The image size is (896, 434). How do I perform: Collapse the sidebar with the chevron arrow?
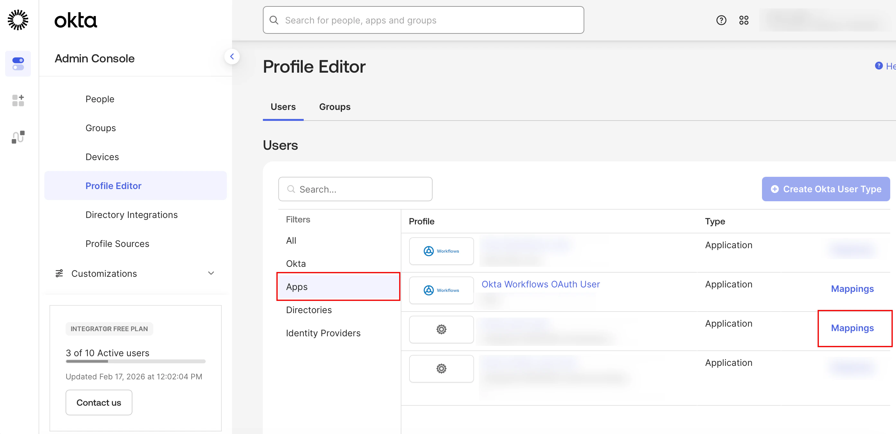[x=232, y=56]
